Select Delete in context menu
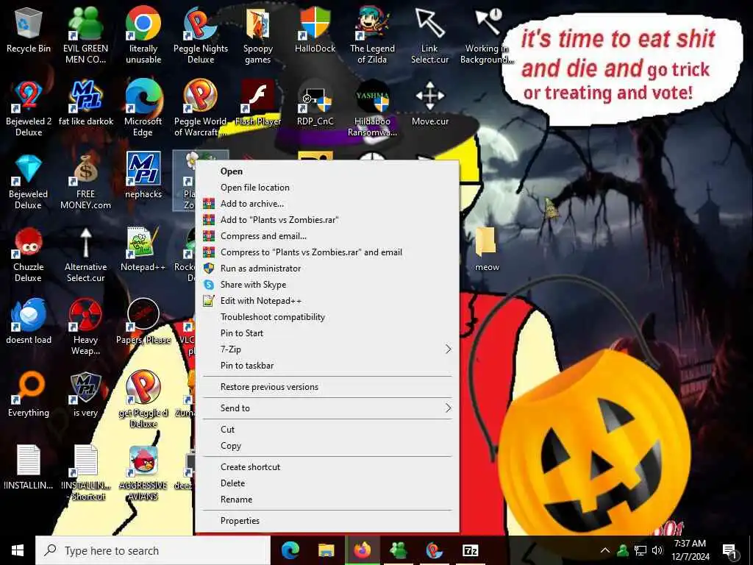The height and width of the screenshot is (565, 753). tap(327, 483)
